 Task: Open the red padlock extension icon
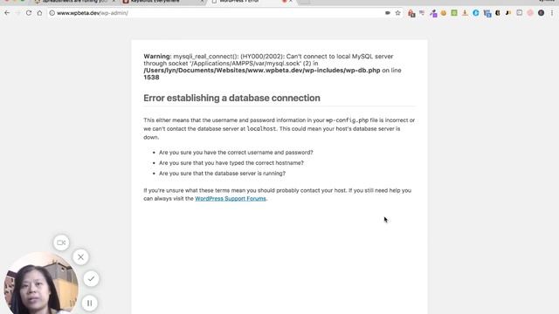coord(411,13)
